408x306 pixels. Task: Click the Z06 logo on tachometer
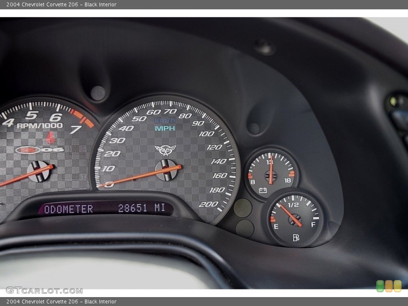(x=40, y=150)
